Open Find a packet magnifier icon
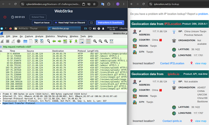209x125 pixels. click(x=48, y=41)
